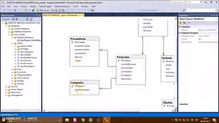Click the server icon of DESKTOP SQLEXPRESS node
Screen dimensions: 219x123
pos(6,23)
